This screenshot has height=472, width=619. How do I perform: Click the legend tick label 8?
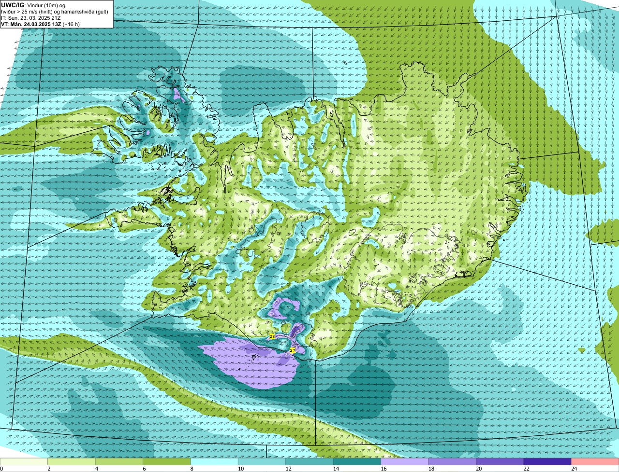192,469
